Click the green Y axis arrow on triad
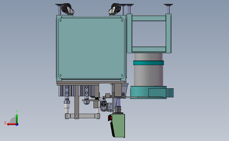The width and height of the screenshot is (229, 141). [17, 119]
